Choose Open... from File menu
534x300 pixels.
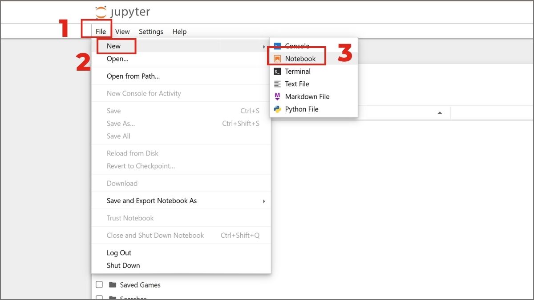[x=181, y=59]
